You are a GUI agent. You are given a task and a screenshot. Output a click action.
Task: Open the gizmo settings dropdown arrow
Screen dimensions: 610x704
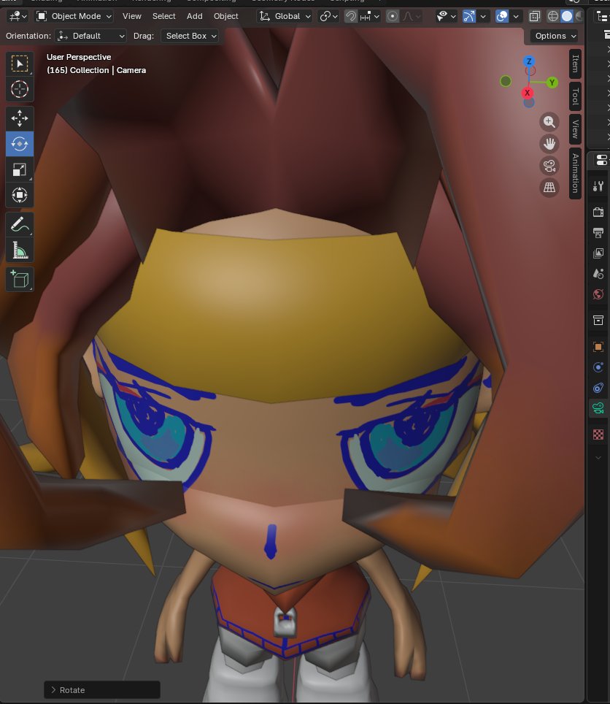[x=483, y=17]
